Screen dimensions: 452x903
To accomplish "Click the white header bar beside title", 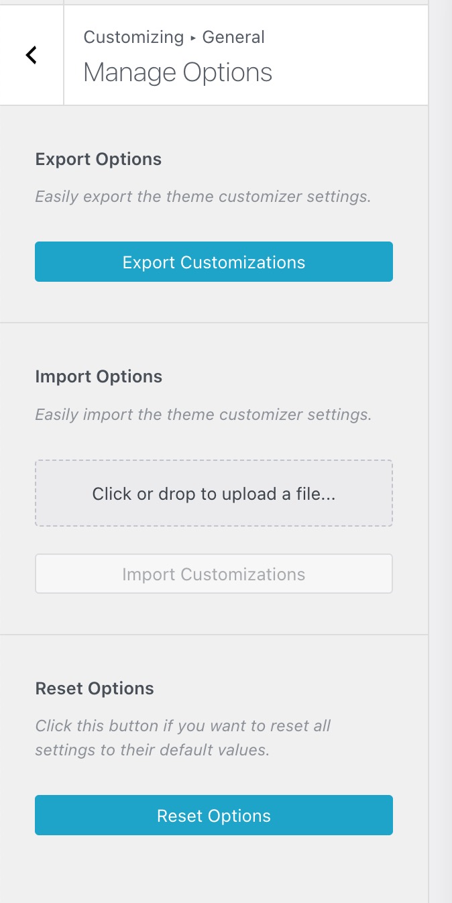I will point(349,55).
